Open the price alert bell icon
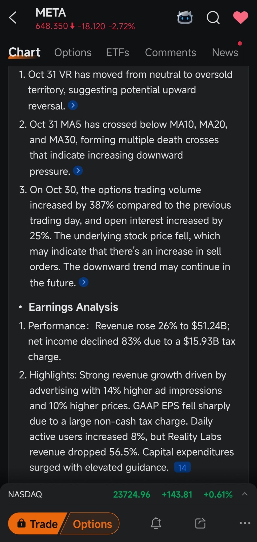 click(x=156, y=523)
